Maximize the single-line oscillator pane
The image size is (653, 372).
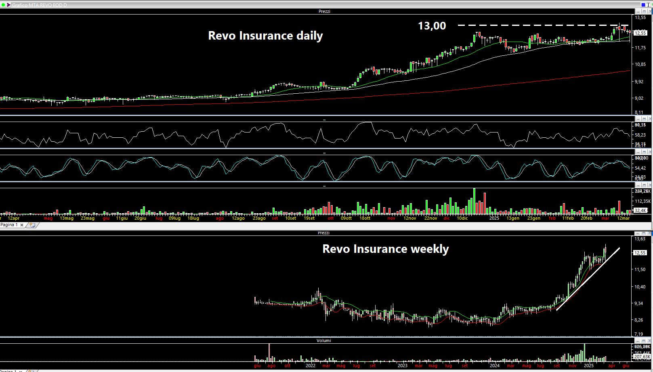[644, 119]
